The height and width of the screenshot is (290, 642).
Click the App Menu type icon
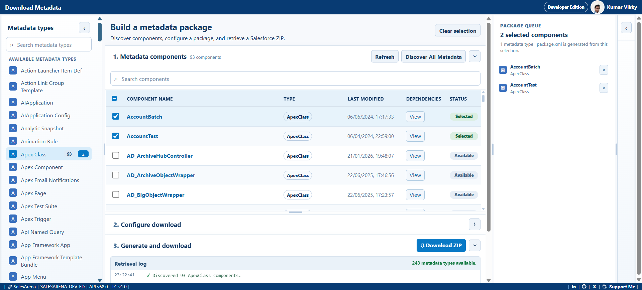[13, 277]
